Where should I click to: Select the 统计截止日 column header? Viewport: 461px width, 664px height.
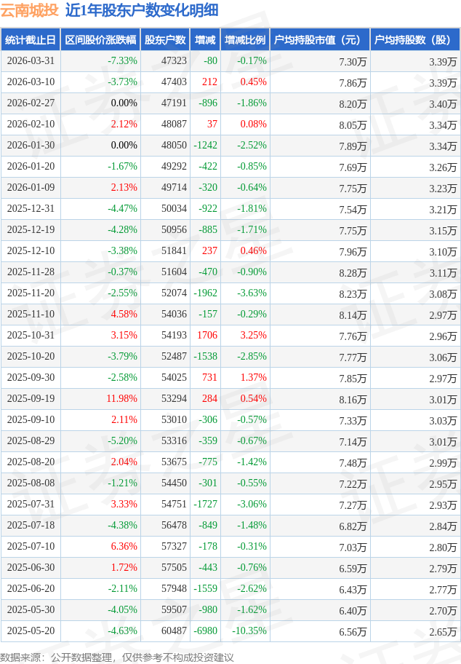[x=31, y=40]
